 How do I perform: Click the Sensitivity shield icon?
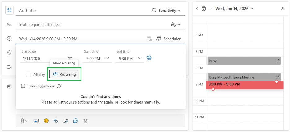click(x=154, y=11)
